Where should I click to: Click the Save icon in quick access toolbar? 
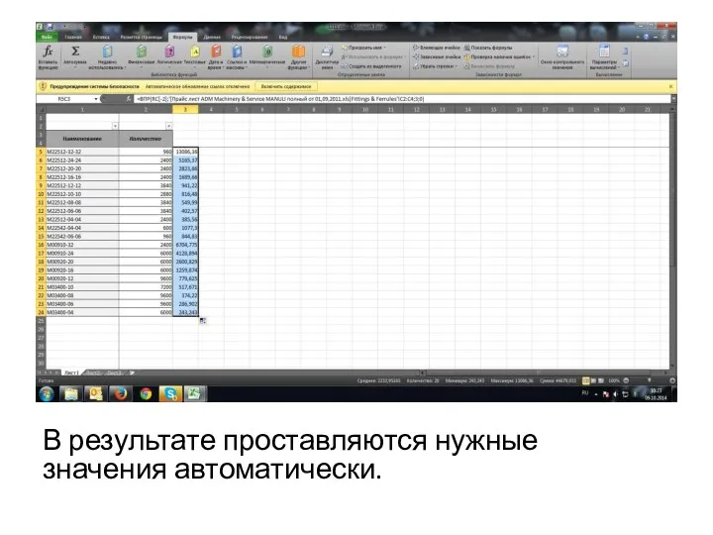[x=50, y=27]
